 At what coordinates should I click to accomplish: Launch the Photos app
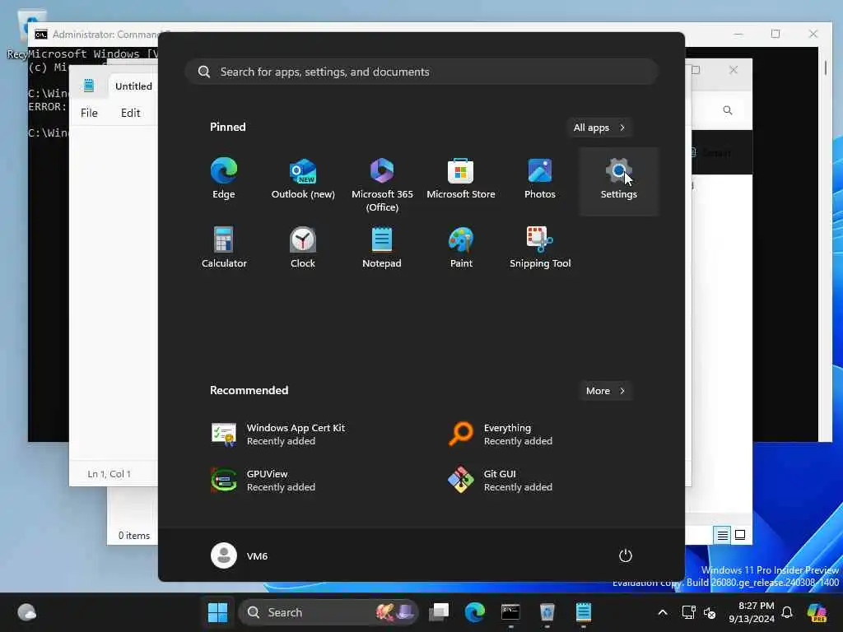pyautogui.click(x=540, y=179)
